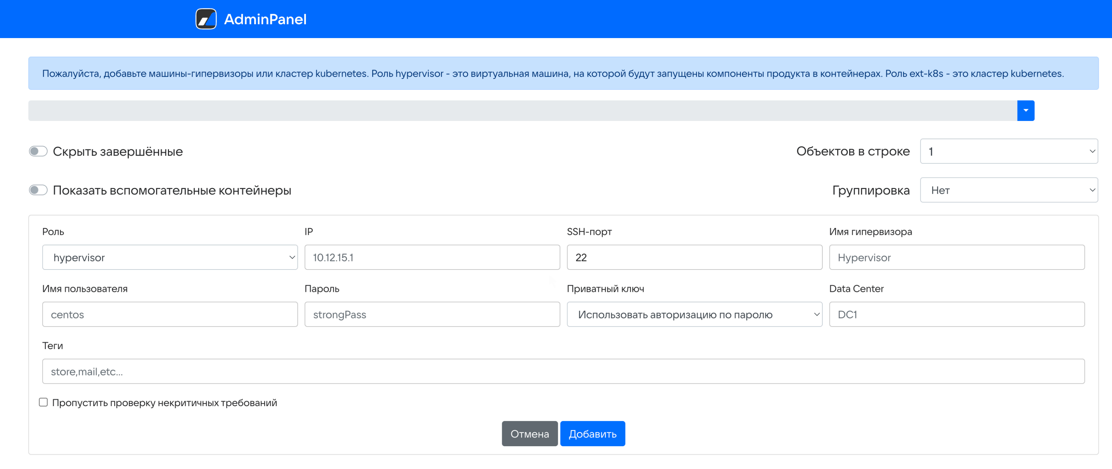
Task: Click the blue caret dropdown button
Action: [1025, 110]
